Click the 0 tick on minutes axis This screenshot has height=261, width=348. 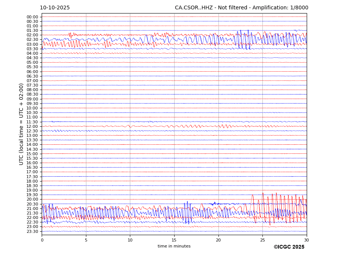[x=42, y=240]
